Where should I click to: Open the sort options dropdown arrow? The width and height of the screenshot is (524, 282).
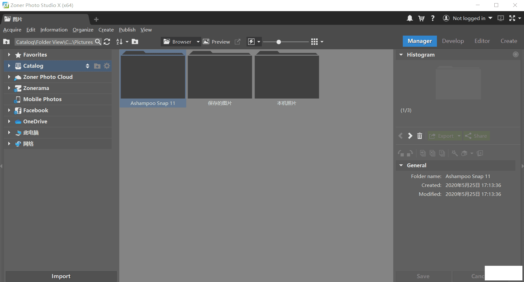[127, 42]
